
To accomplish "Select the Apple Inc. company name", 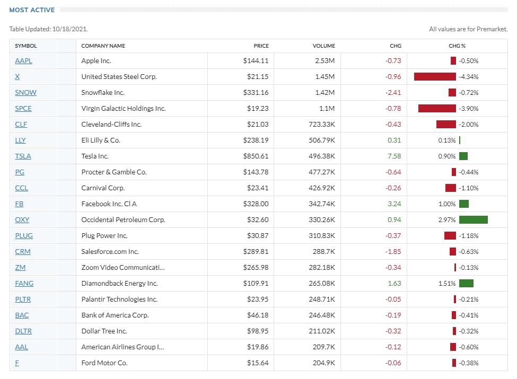I will [x=97, y=60].
